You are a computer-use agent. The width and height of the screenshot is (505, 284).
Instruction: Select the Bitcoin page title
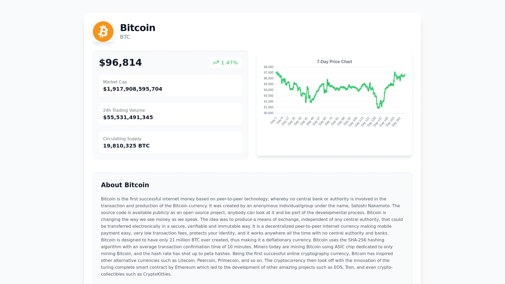[138, 28]
